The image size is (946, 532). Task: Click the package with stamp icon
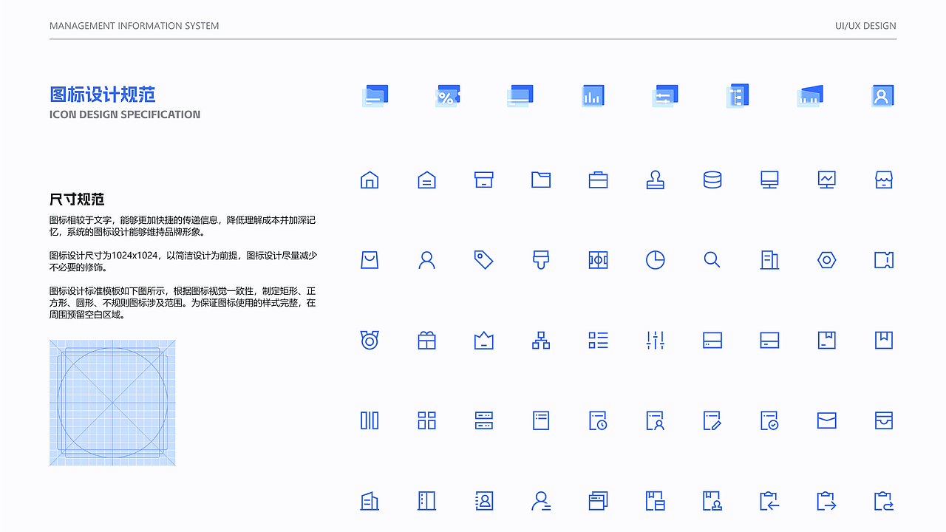click(712, 501)
